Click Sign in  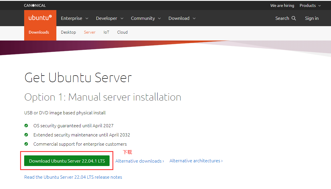pyautogui.click(x=312, y=18)
